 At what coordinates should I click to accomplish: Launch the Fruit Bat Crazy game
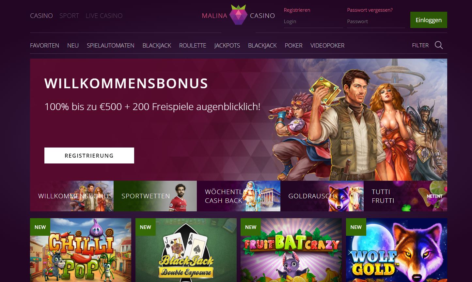(x=291, y=250)
